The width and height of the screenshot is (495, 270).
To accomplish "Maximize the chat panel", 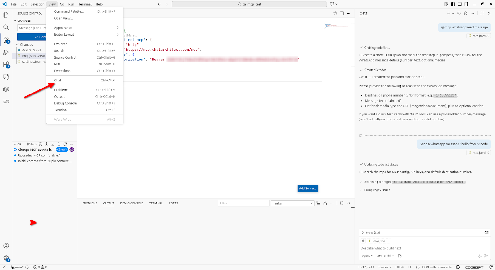I will 482,13.
